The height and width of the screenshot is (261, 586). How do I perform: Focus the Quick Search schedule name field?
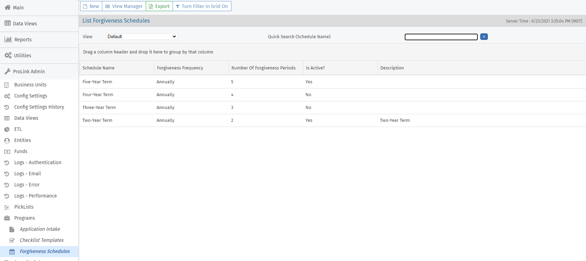point(441,37)
